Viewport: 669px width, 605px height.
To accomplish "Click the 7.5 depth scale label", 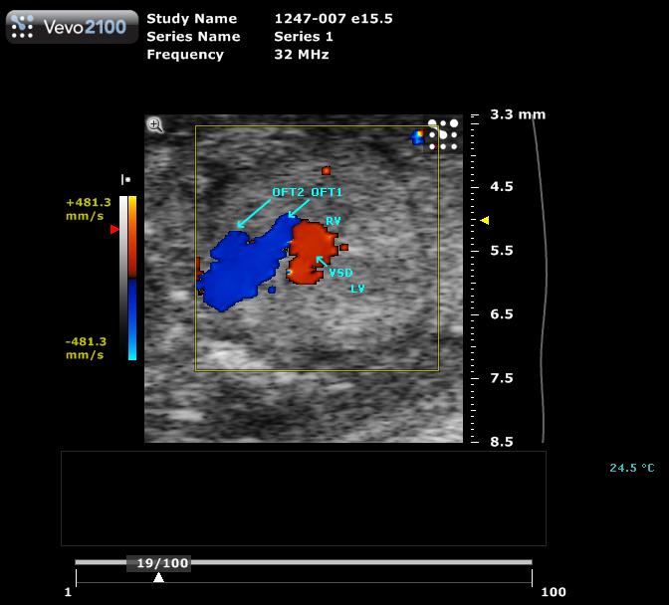I will [x=502, y=378].
